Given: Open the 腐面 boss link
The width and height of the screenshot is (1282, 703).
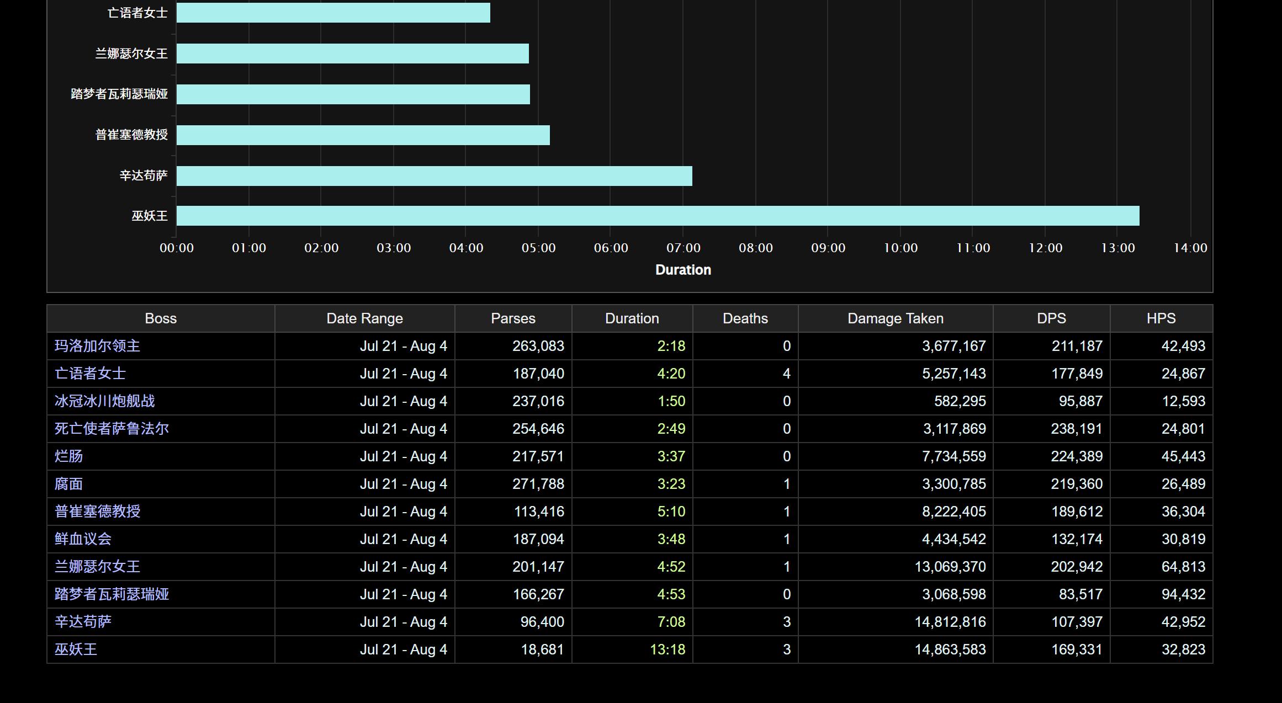Looking at the screenshot, I should click(68, 484).
